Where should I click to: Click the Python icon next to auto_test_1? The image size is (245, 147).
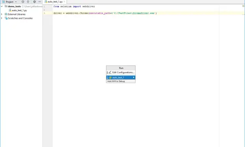[110, 77]
